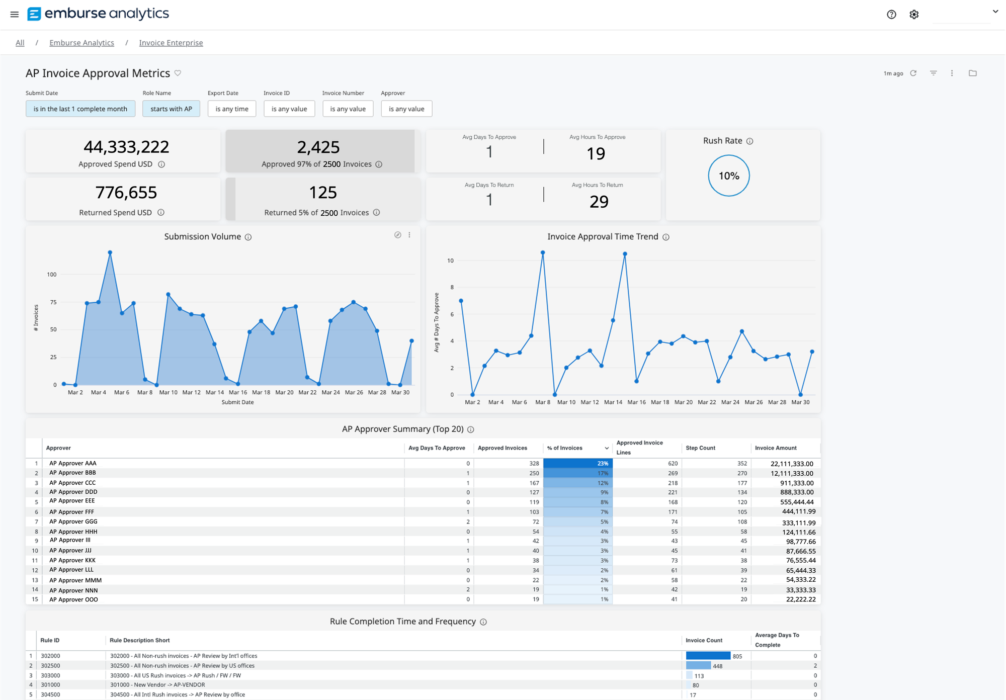Open the dashboard three-dot actions menu

pos(952,73)
